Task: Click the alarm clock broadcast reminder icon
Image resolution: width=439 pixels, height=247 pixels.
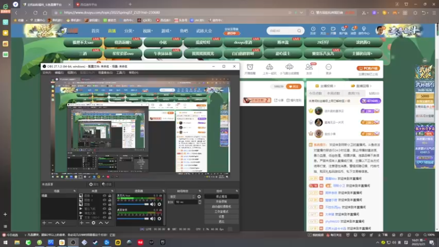Action: 250,67
